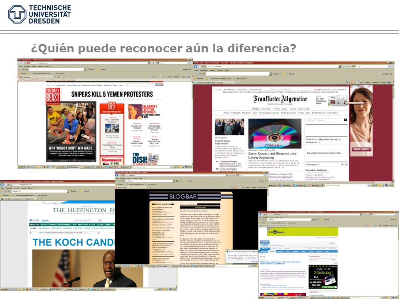Click The Huffington Post masthead
The width and height of the screenshot is (399, 299).
click(84, 210)
